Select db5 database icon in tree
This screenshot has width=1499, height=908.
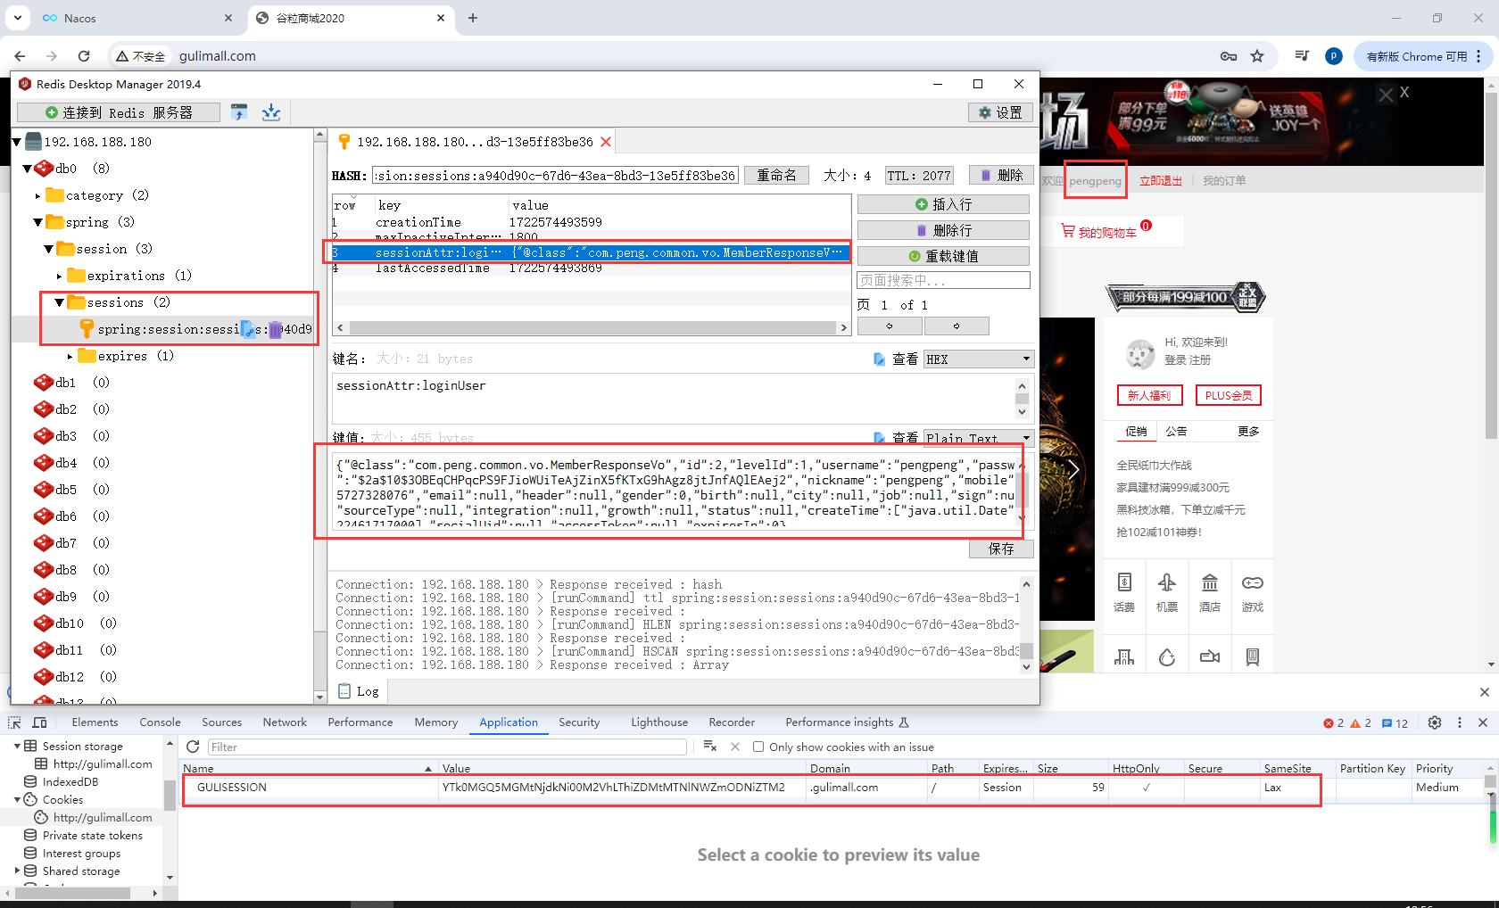(44, 490)
